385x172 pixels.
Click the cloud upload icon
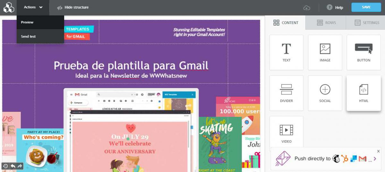[307, 7]
